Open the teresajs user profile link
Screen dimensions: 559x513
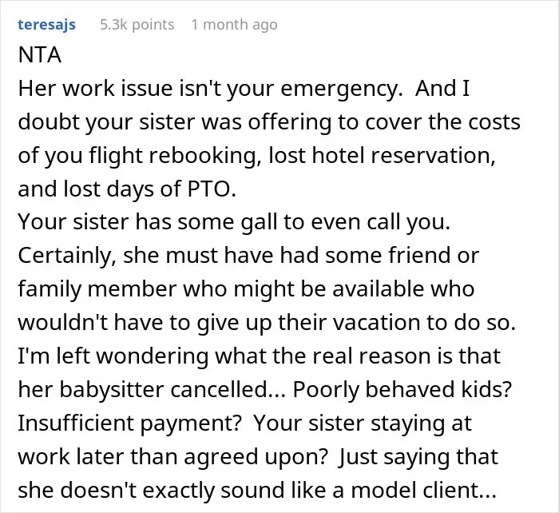[46, 25]
